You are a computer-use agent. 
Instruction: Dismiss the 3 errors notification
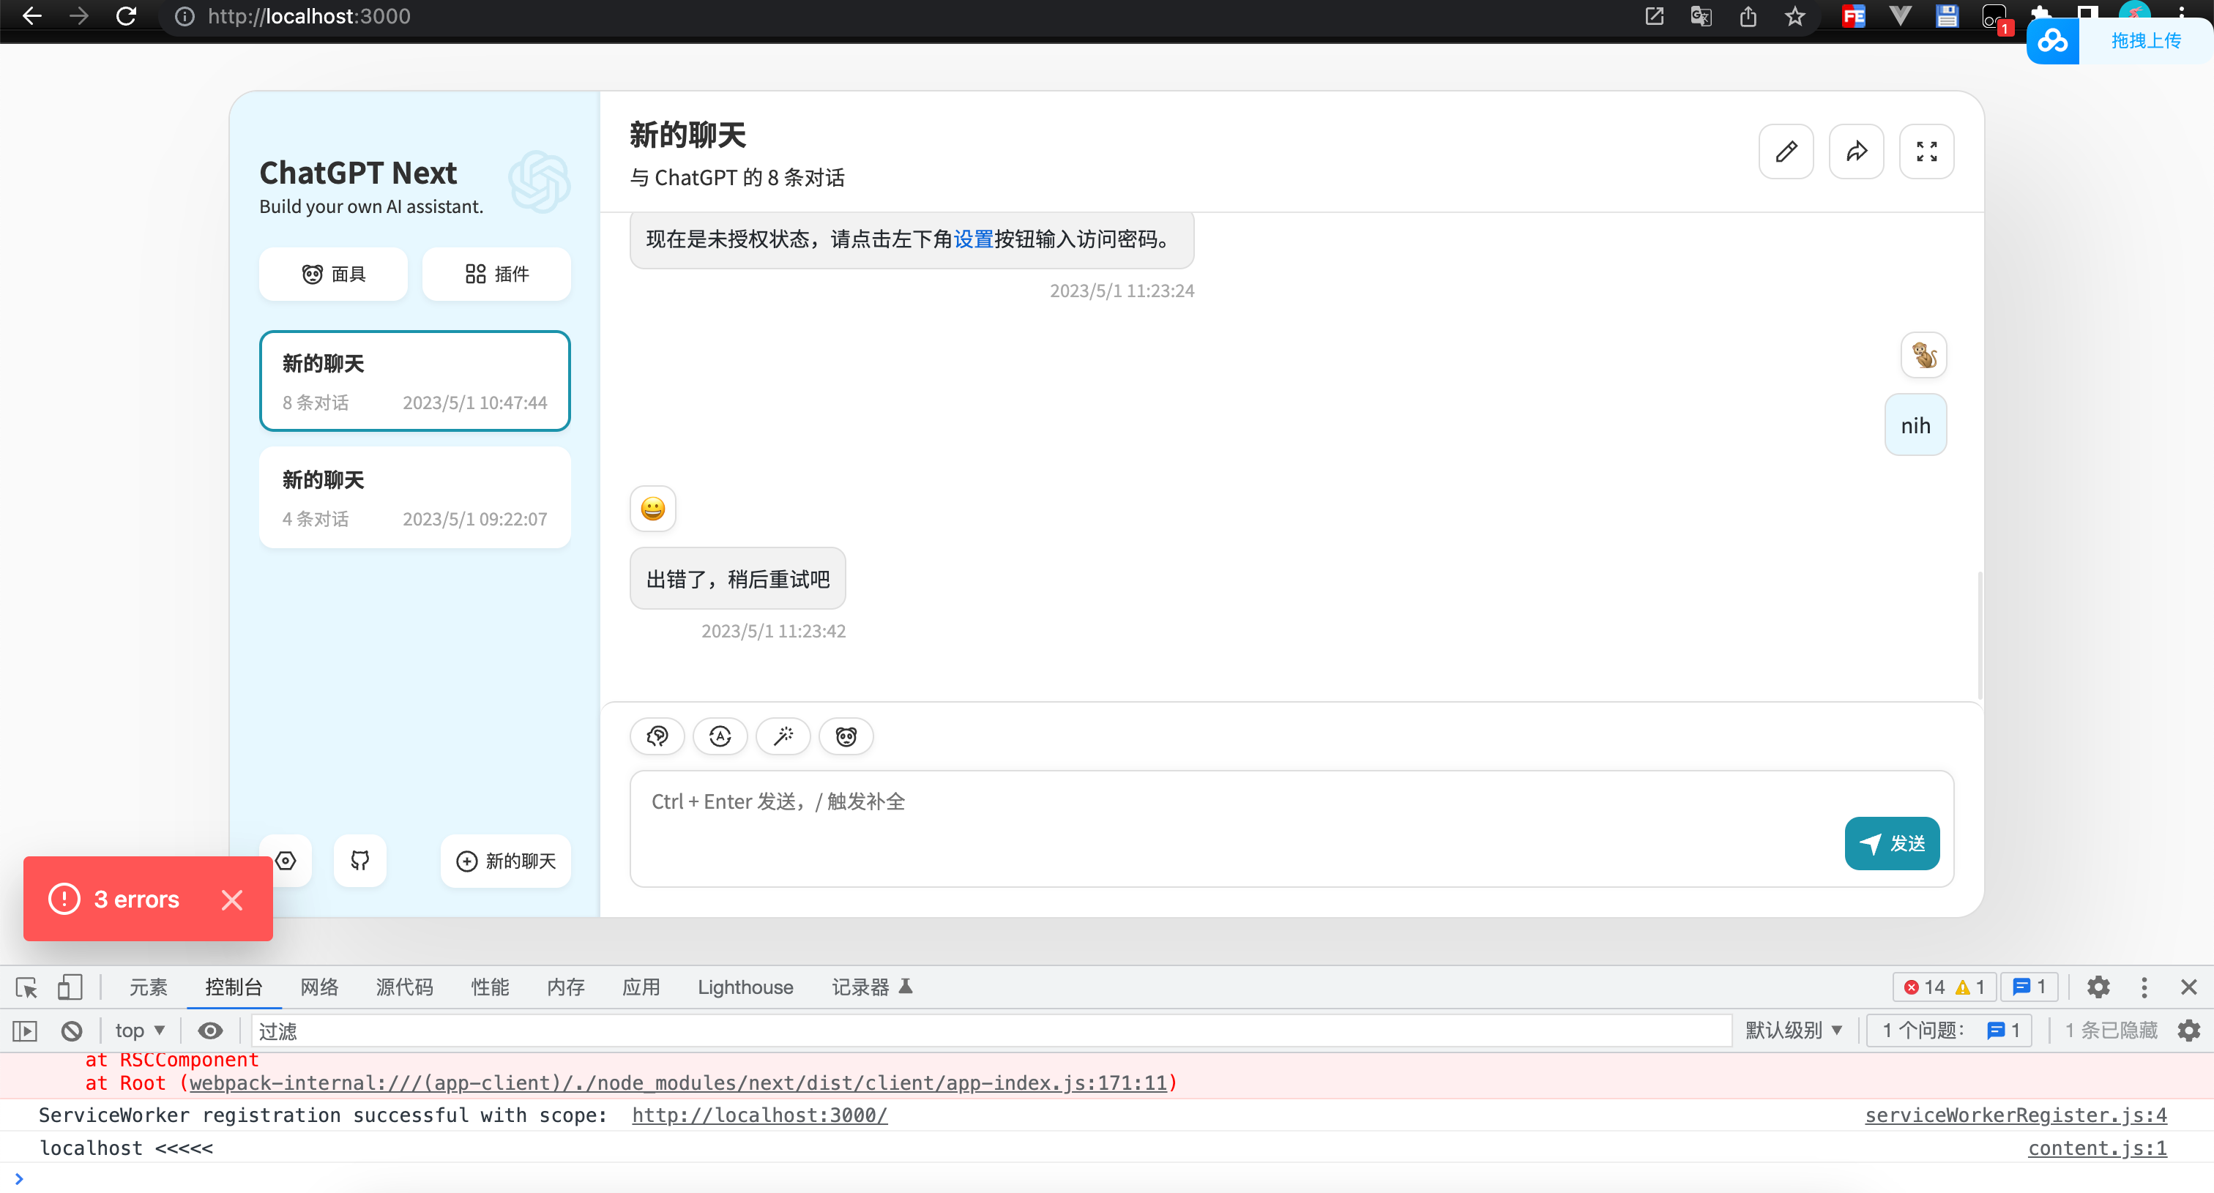[x=231, y=900]
